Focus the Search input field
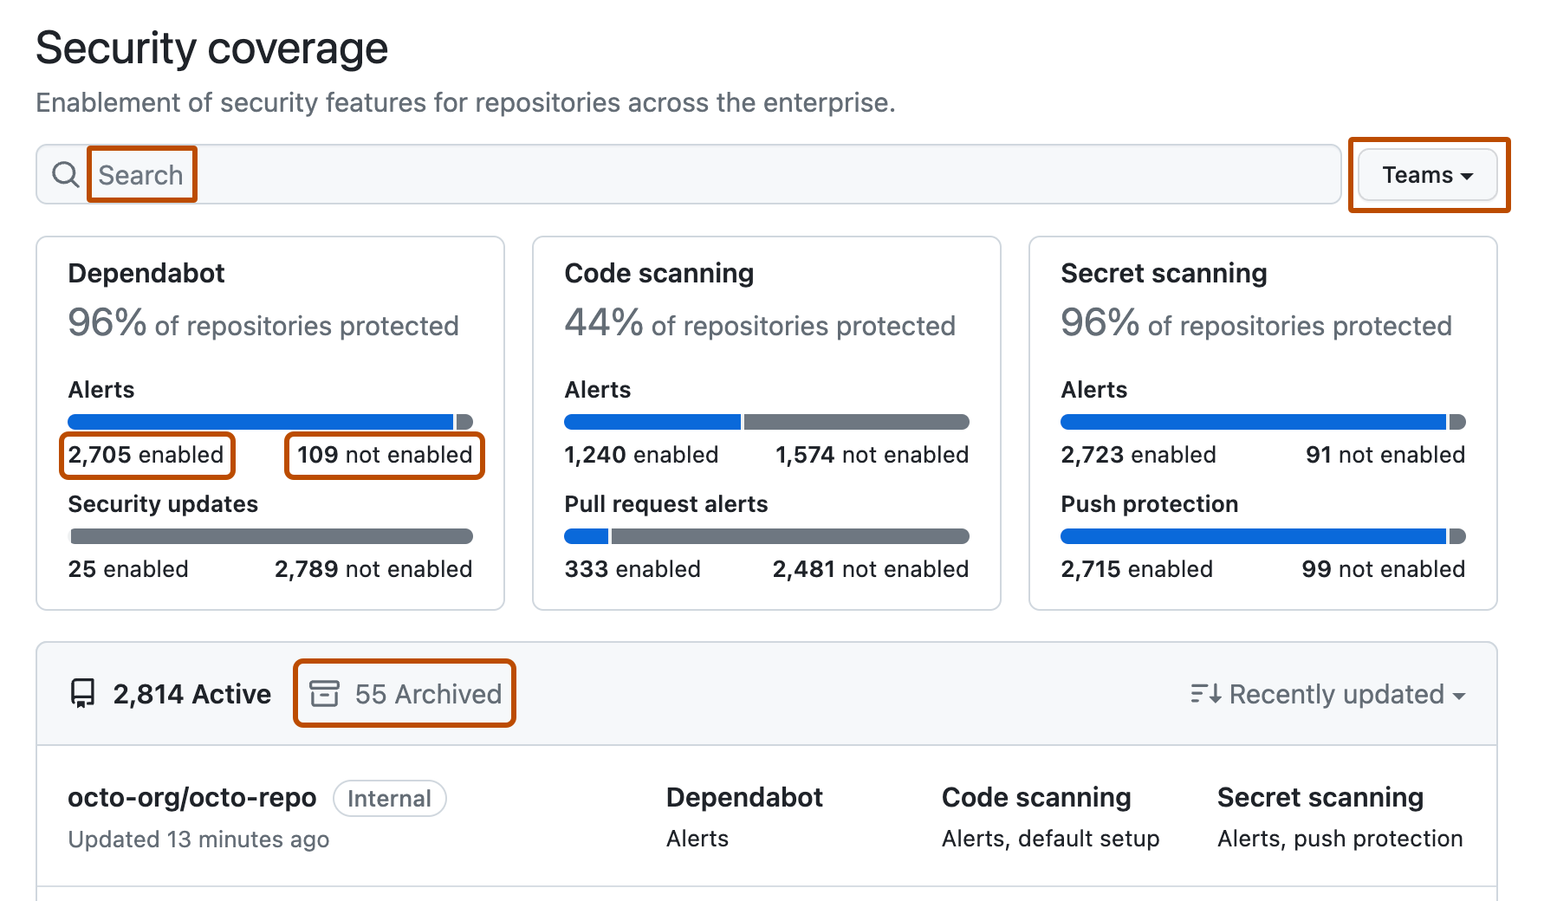 tap(688, 175)
